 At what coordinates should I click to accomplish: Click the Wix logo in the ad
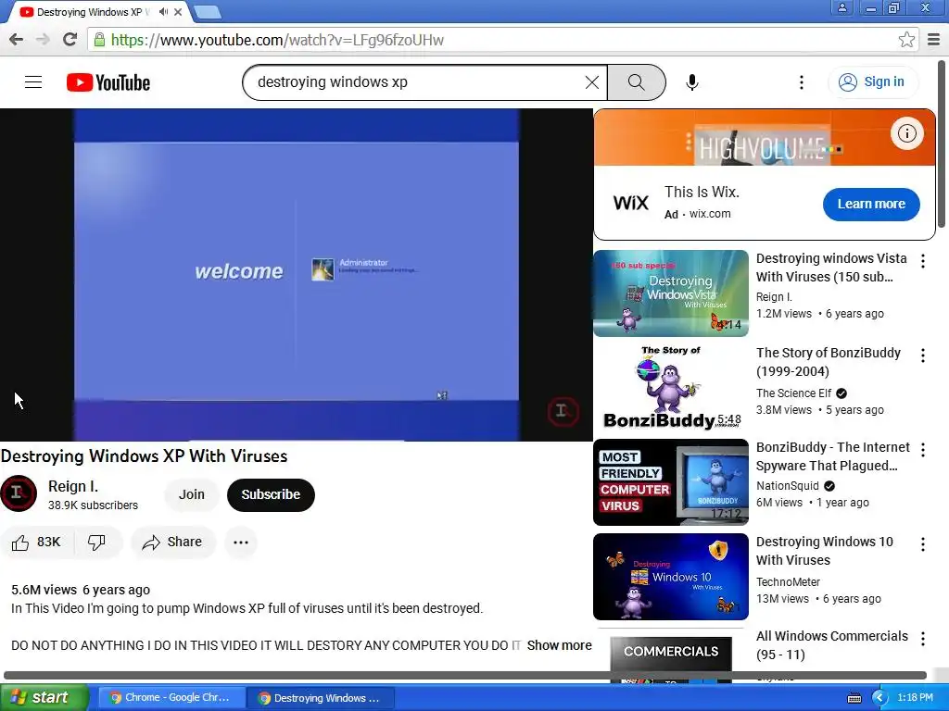[x=630, y=203]
